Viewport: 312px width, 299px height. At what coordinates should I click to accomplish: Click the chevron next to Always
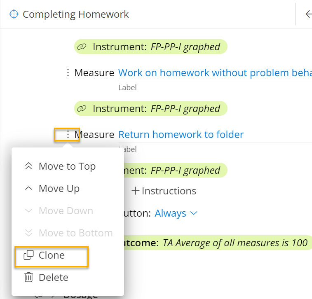click(x=193, y=213)
